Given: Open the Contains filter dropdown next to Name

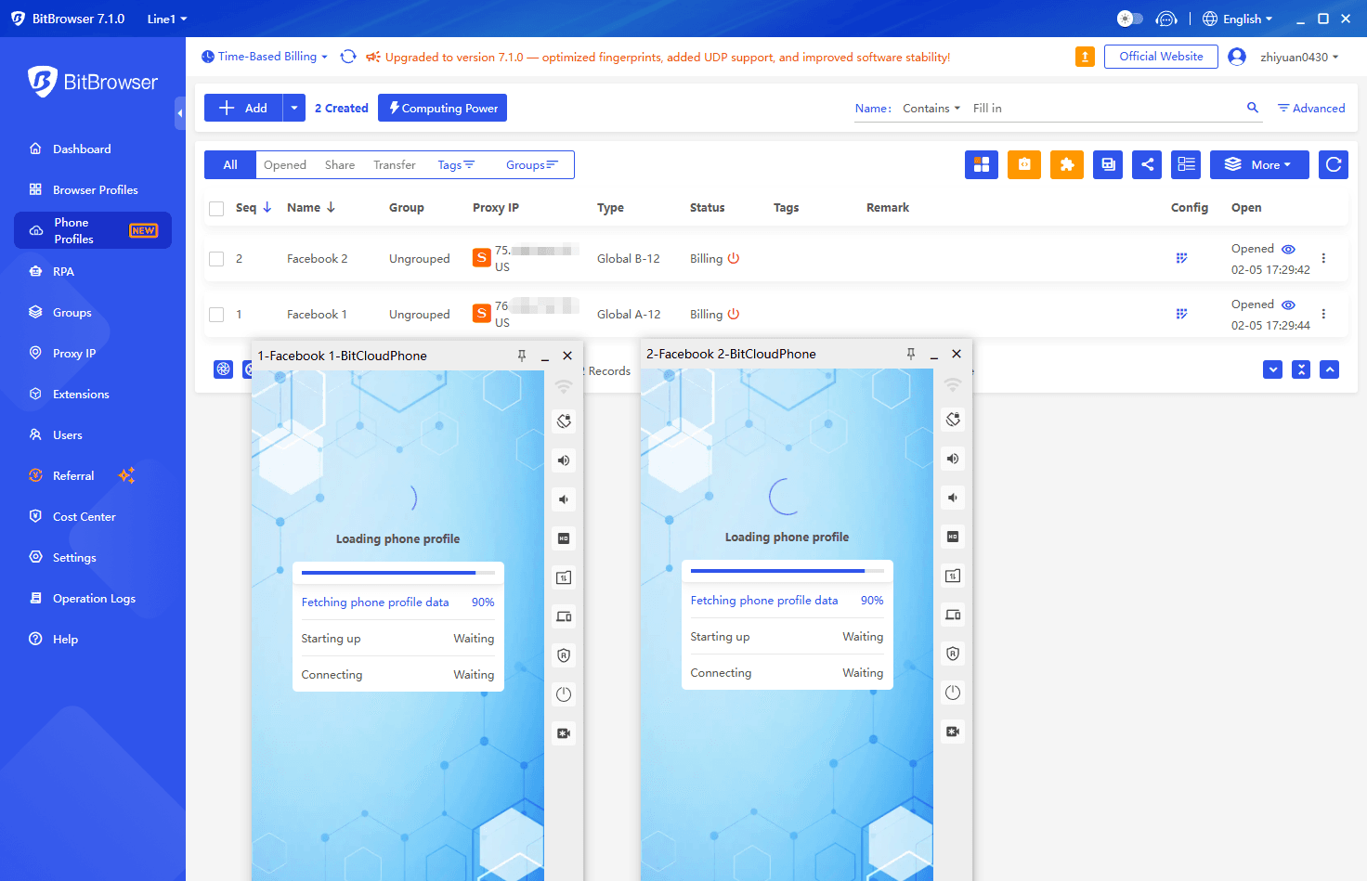Looking at the screenshot, I should pos(931,108).
